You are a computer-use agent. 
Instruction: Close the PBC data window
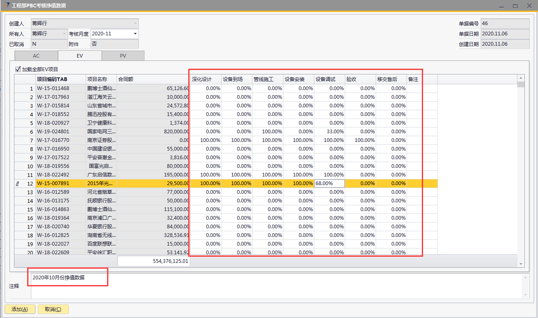(x=529, y=6)
